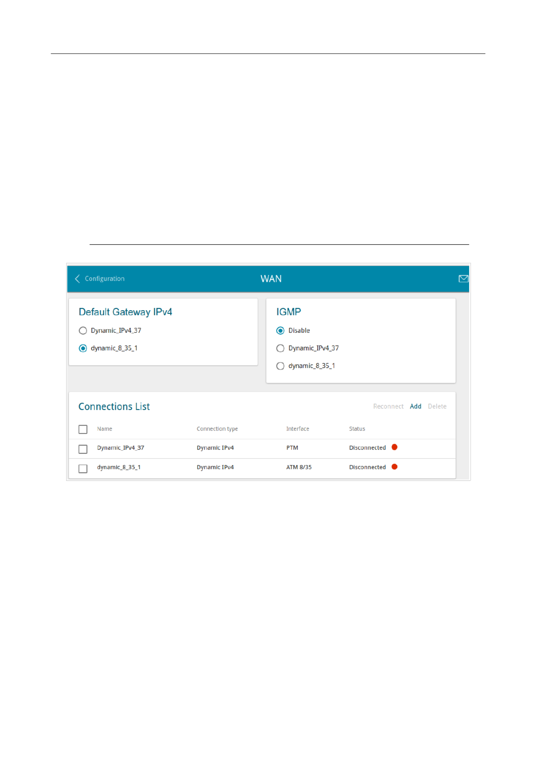This screenshot has width=536, height=759.
Task: Click the Connection type column header
Action: pos(217,429)
